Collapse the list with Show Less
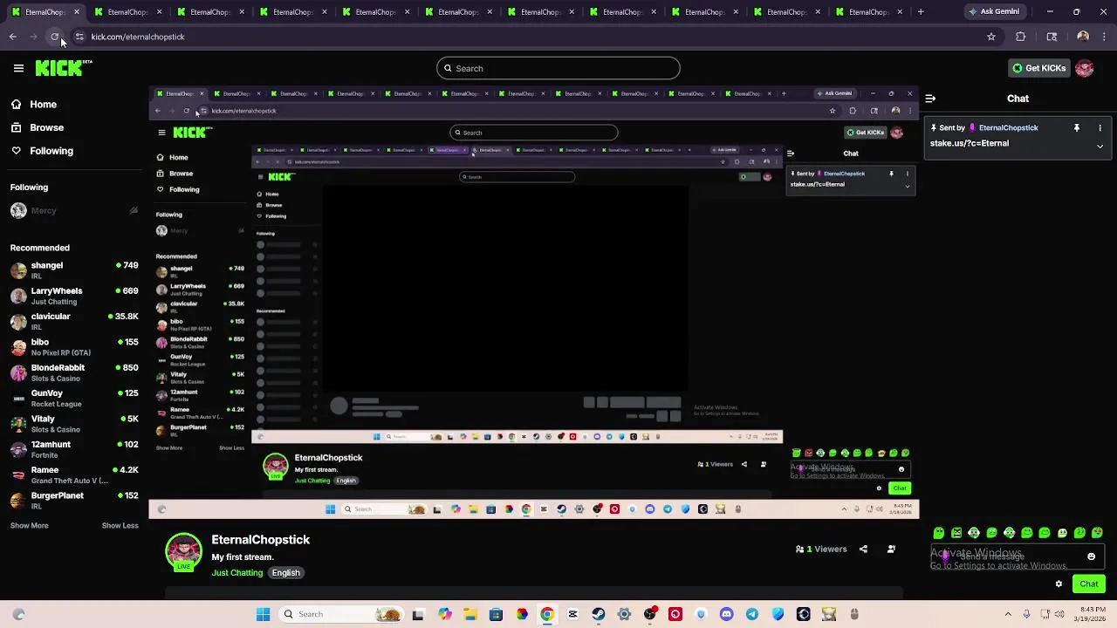 (x=120, y=526)
